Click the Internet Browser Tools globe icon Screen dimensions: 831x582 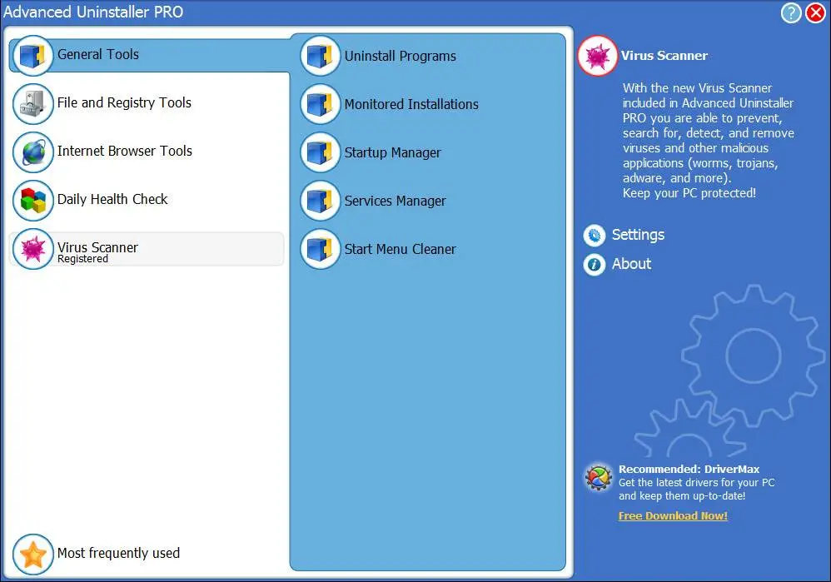tap(32, 152)
